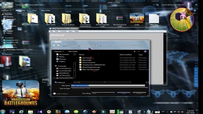Open Notepad Format menu
Screen dimensions: 203x114
(x=63, y=31)
